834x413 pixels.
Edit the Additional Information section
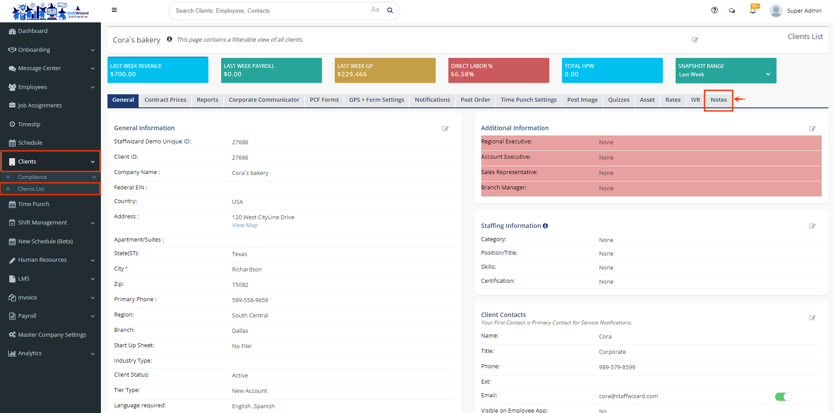[x=812, y=128]
